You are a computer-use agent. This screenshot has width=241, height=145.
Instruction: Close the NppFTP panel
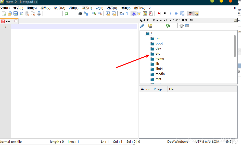(x=235, y=20)
